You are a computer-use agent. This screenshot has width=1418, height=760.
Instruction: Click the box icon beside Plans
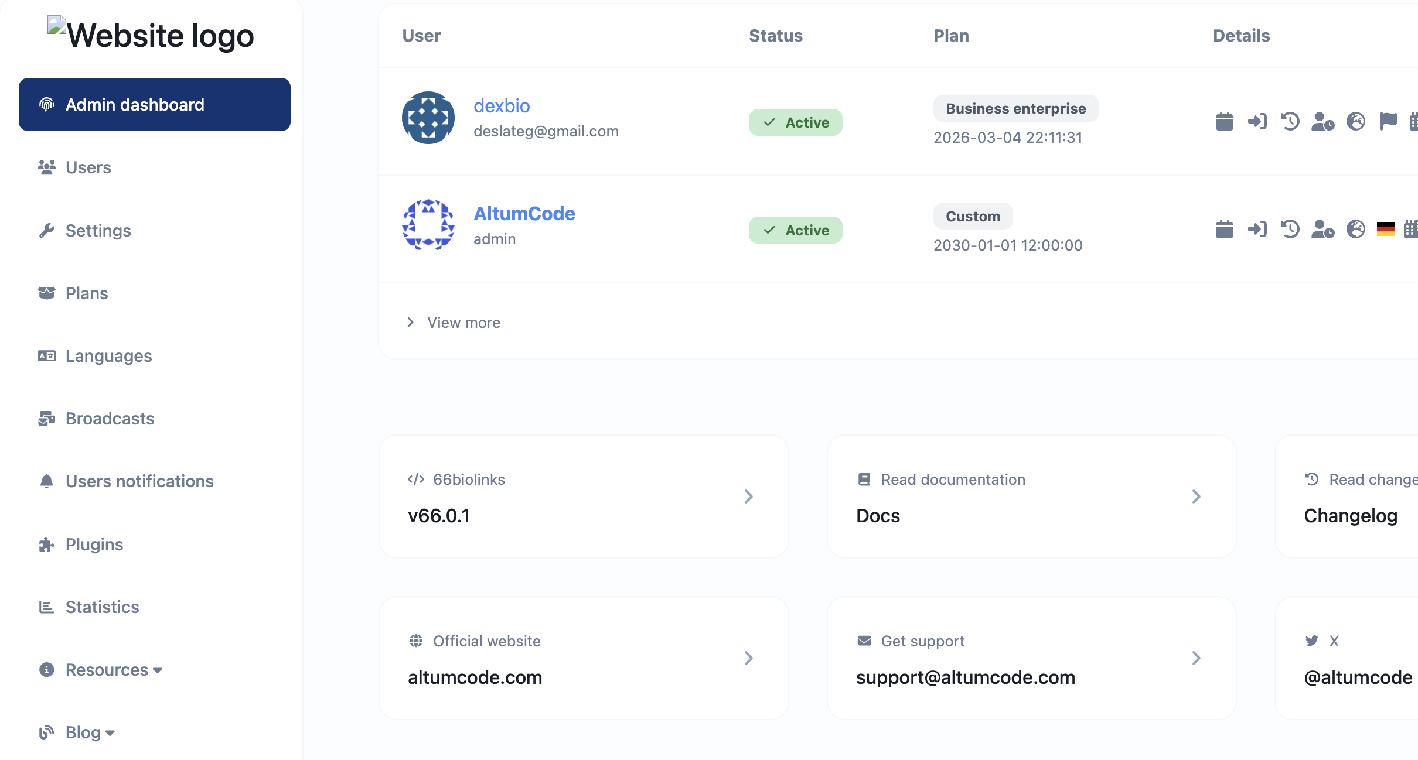pos(47,293)
